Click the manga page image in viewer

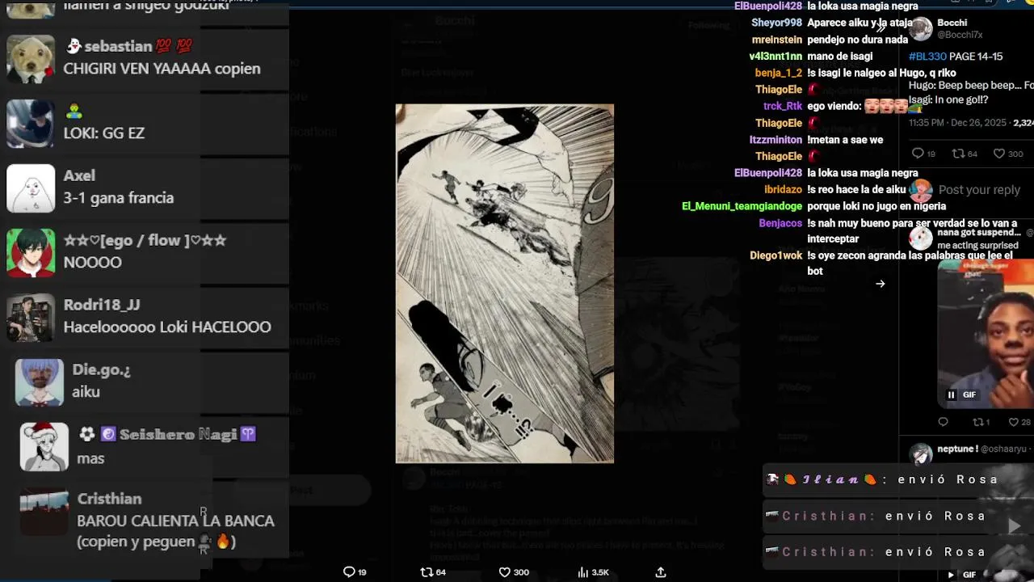tap(505, 284)
